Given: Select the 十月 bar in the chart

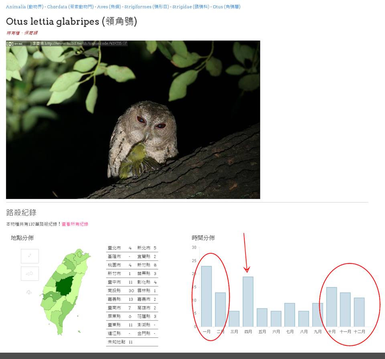Looking at the screenshot, I should (331, 307).
